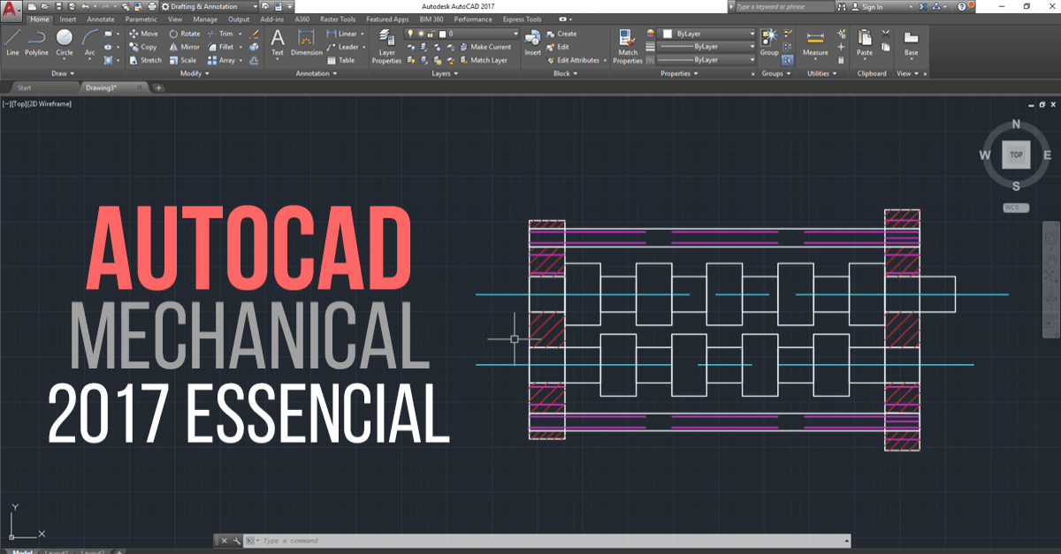Activate the Move command
This screenshot has height=554, width=1061.
pyautogui.click(x=142, y=34)
